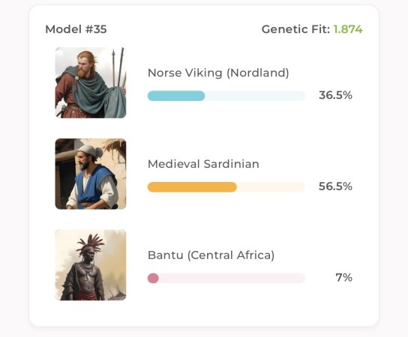Image resolution: width=408 pixels, height=337 pixels.
Task: Click the Norse Viking (Nordland) label
Action: (x=218, y=73)
